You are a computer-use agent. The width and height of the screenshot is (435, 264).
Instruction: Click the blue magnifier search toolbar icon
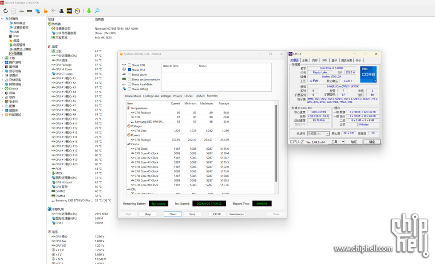[x=97, y=11]
